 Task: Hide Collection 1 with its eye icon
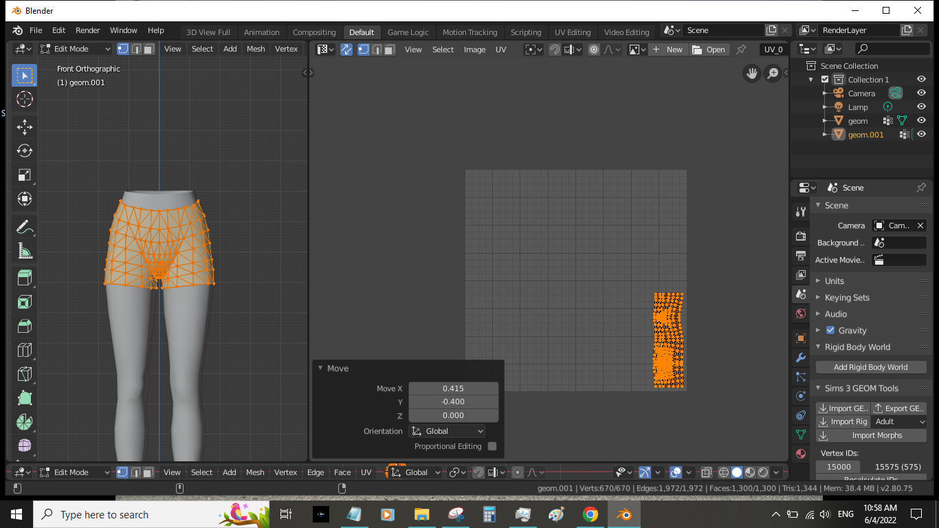tap(921, 79)
